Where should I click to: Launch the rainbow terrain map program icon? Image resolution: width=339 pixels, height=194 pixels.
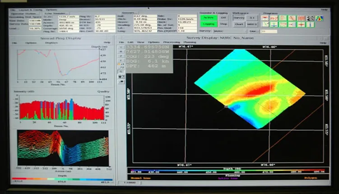coord(320,18)
